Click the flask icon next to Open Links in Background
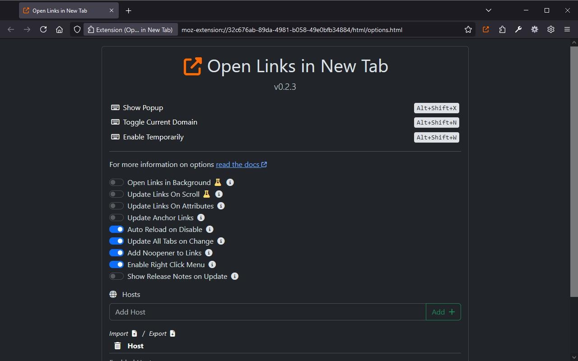 click(218, 182)
